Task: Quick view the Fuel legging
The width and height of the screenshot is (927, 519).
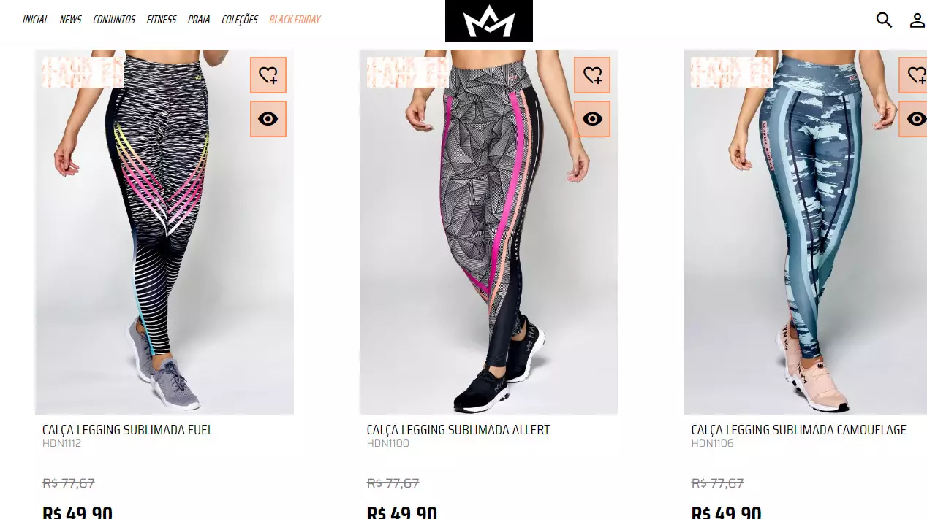Action: click(x=268, y=119)
